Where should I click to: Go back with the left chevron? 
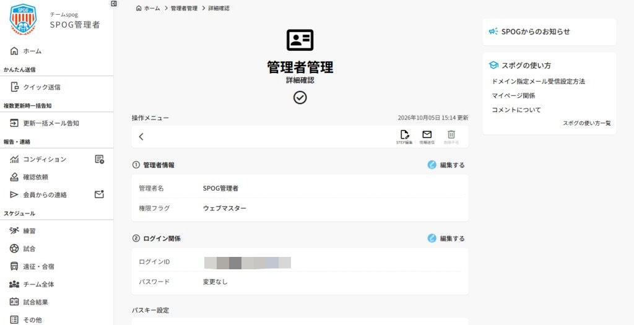141,137
